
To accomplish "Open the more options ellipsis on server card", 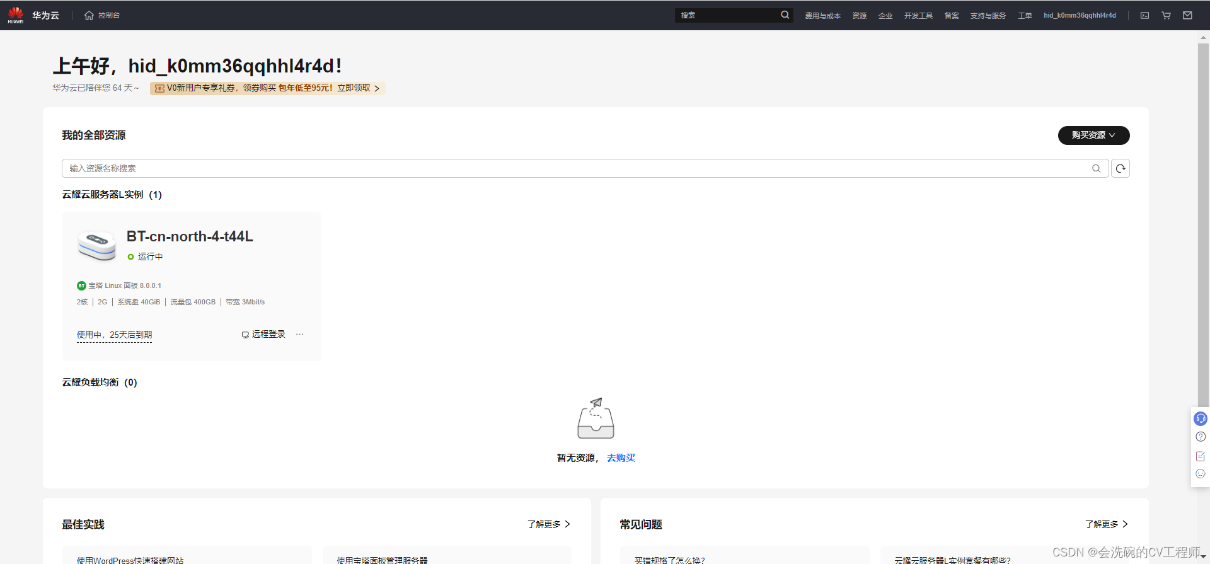I will coord(299,335).
